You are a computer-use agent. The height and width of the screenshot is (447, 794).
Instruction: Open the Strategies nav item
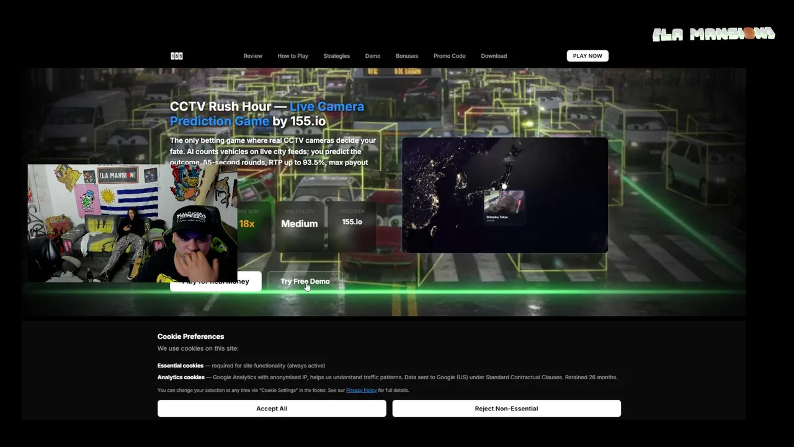pyautogui.click(x=337, y=56)
